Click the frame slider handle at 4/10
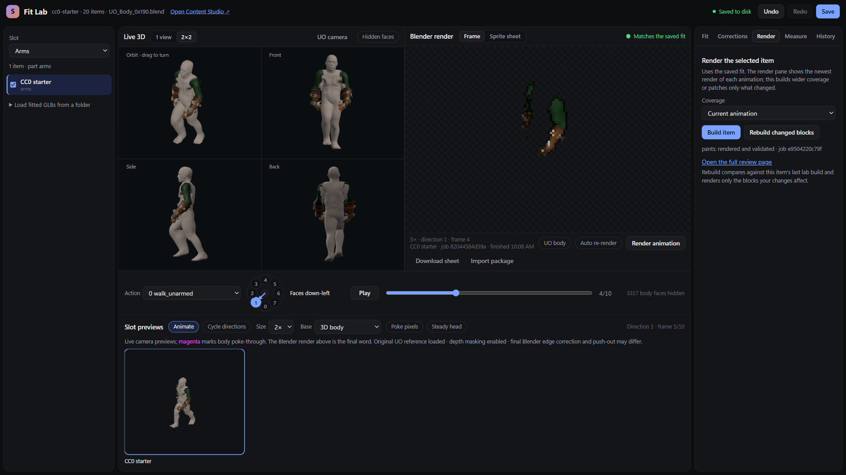 tap(456, 293)
